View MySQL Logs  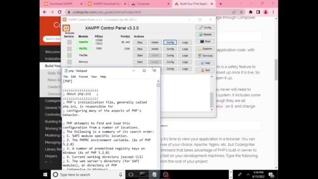click(x=185, y=49)
